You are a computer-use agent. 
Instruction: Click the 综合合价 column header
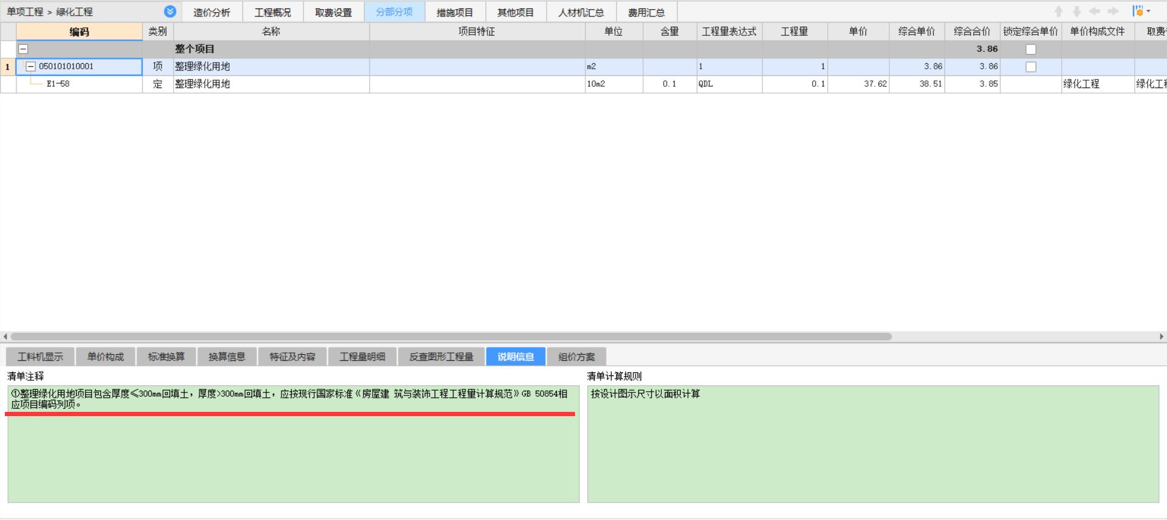(x=972, y=32)
